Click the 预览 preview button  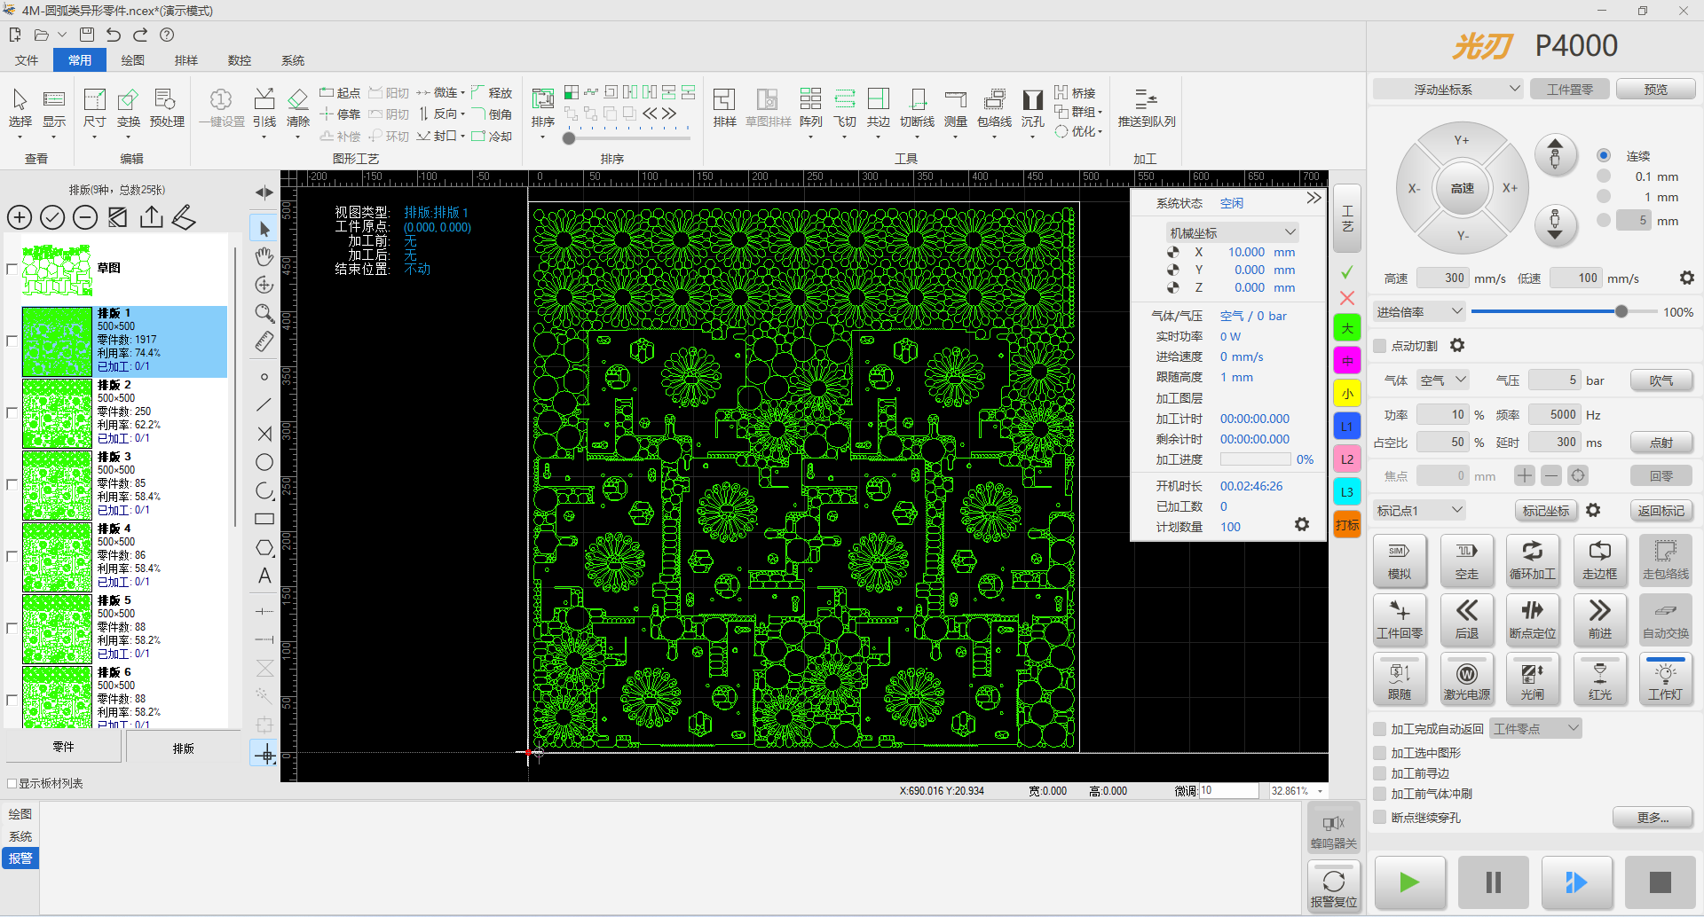(1655, 90)
